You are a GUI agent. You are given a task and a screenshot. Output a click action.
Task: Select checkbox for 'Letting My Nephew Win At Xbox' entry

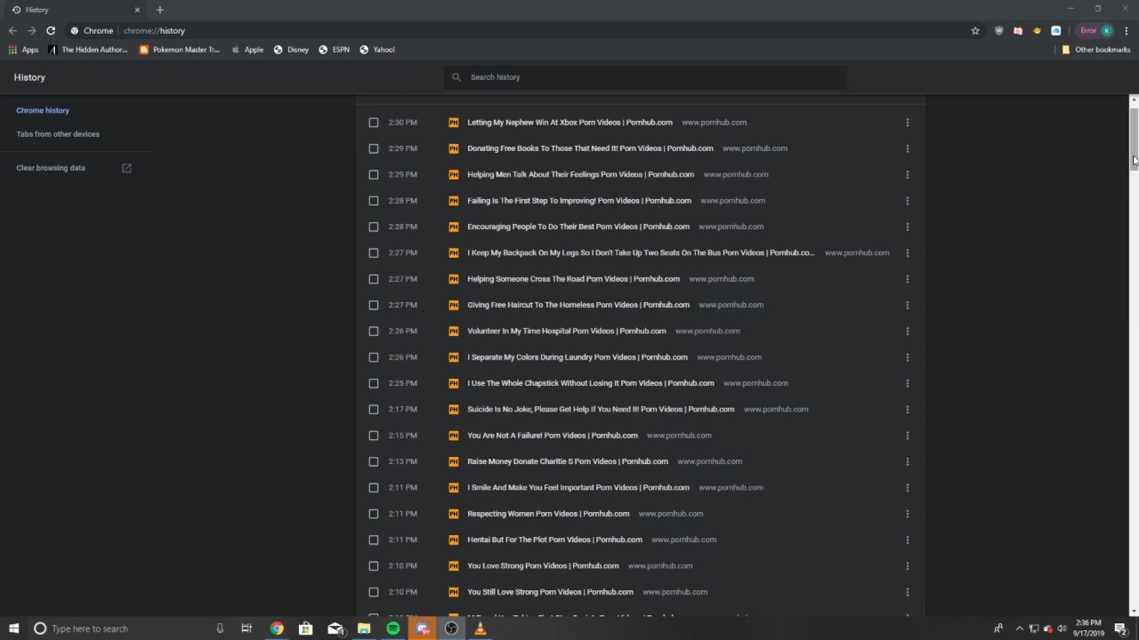pyautogui.click(x=374, y=123)
